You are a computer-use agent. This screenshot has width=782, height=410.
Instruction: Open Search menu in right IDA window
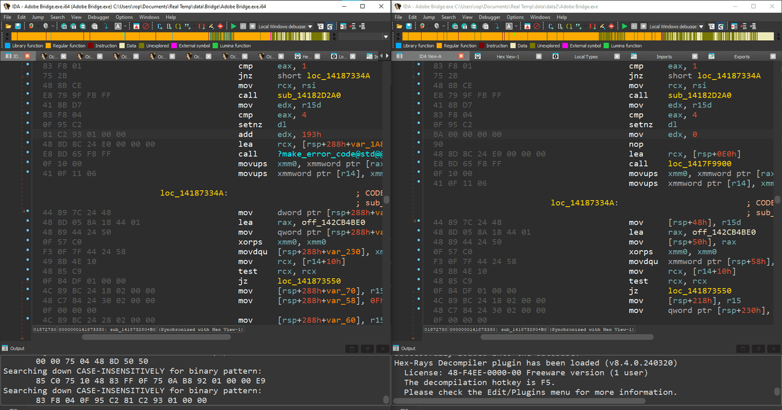coord(448,17)
